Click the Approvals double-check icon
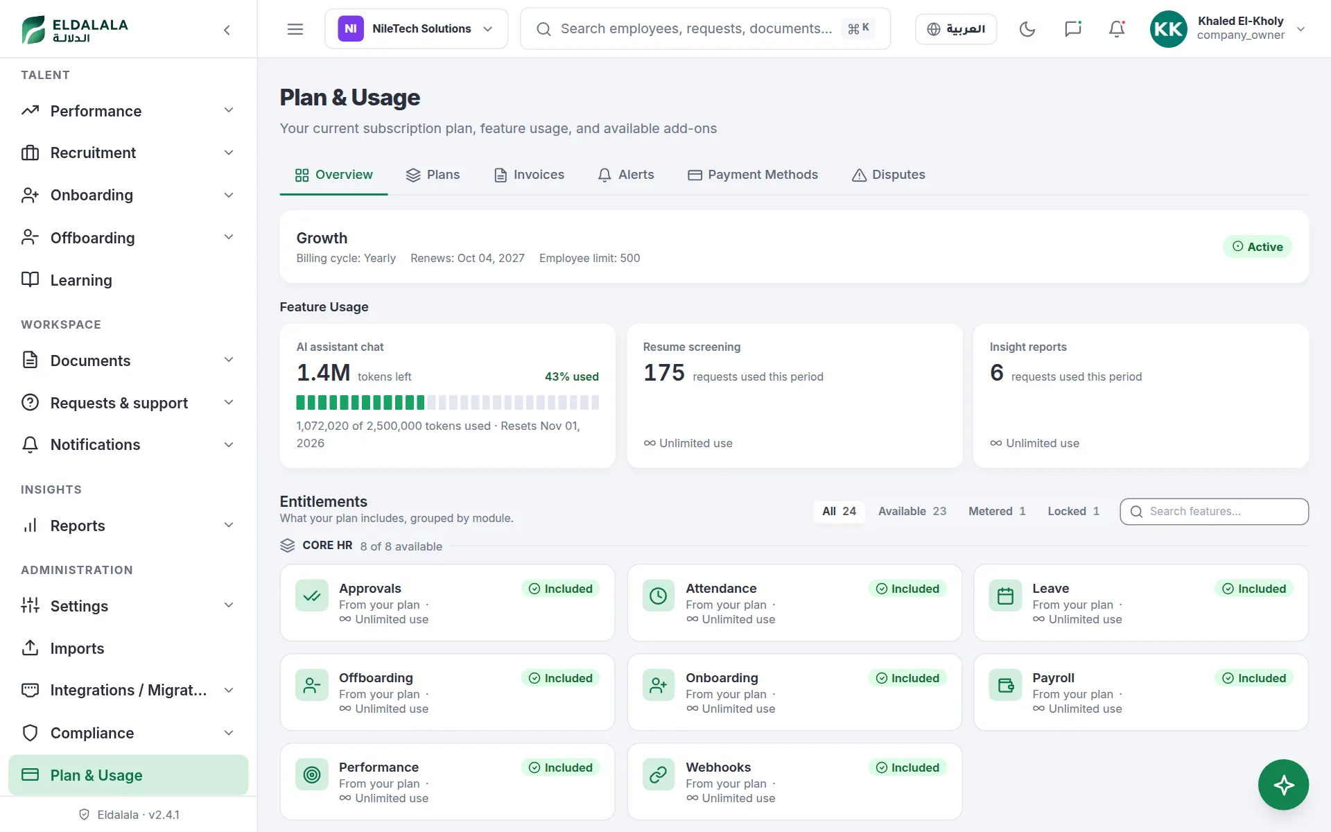Screen dimensions: 1331x832 pos(312,596)
